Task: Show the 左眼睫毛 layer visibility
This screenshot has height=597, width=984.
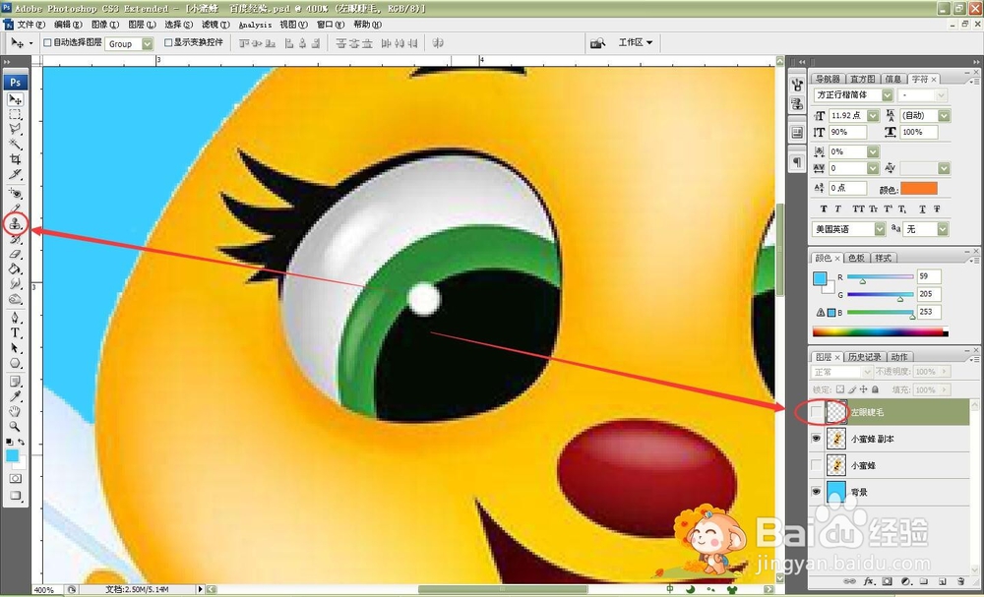Action: (x=817, y=410)
